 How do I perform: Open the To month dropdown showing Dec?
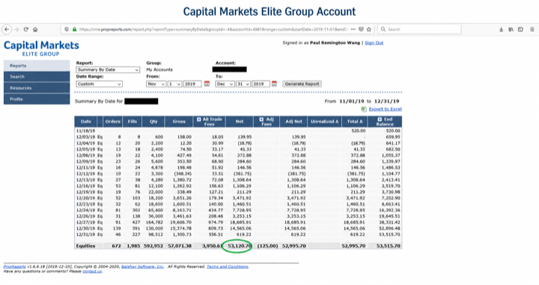pos(225,84)
